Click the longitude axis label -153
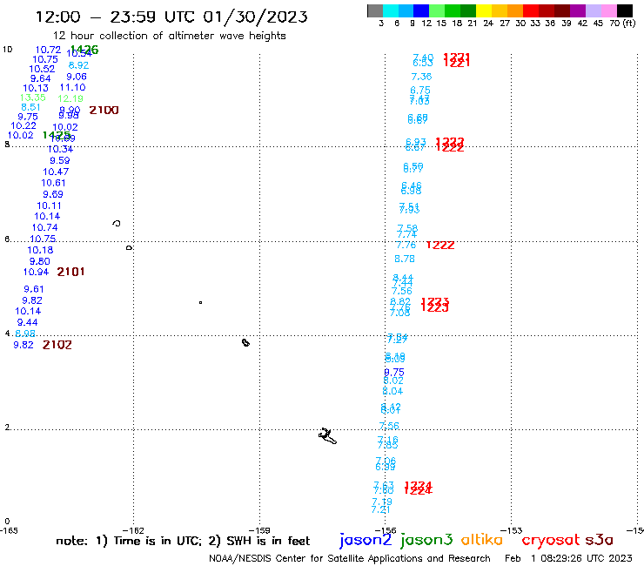This screenshot has width=644, height=566. pyautogui.click(x=512, y=530)
